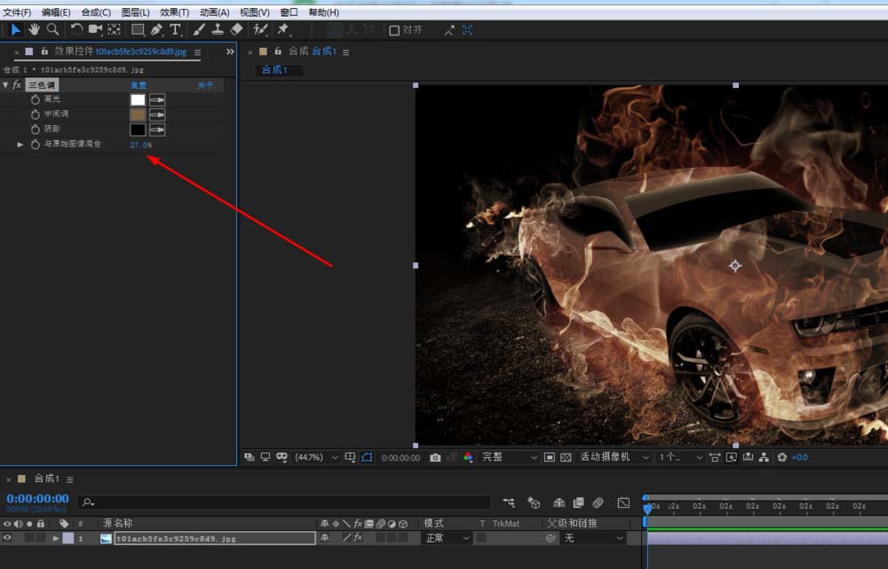Toggle stopwatch for 中间调 property
Image resolution: width=888 pixels, height=569 pixels.
pos(36,115)
